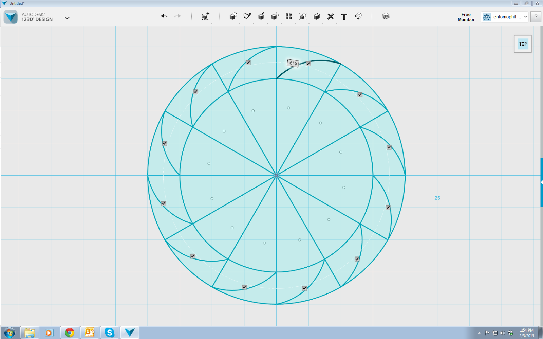The width and height of the screenshot is (543, 339).
Task: Open the volume control tray icon
Action: [x=503, y=333]
